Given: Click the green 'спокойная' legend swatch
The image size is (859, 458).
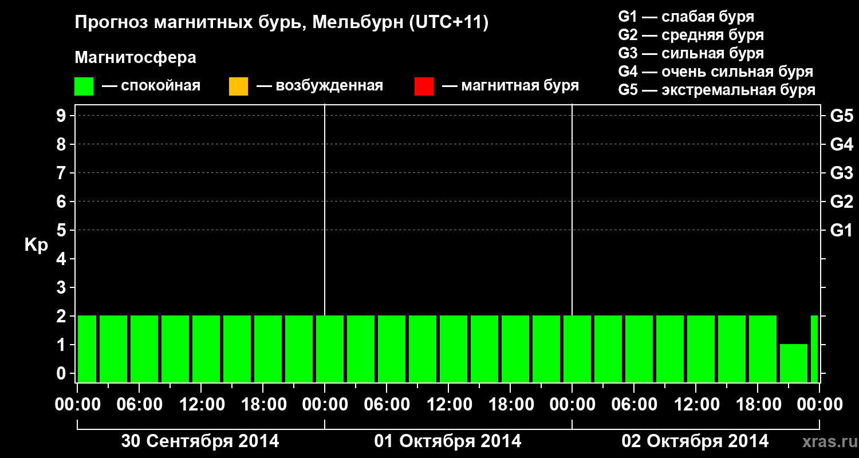Looking at the screenshot, I should click(x=84, y=86).
